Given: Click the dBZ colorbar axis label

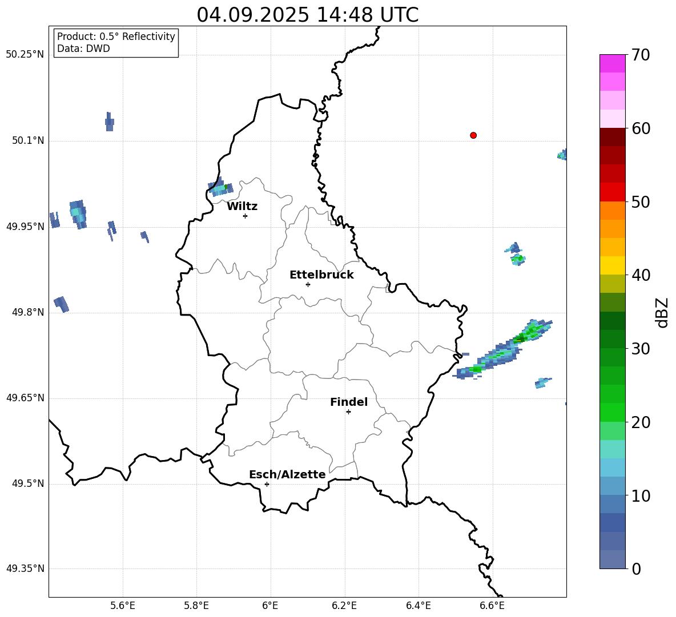Looking at the screenshot, I should coord(662,312).
